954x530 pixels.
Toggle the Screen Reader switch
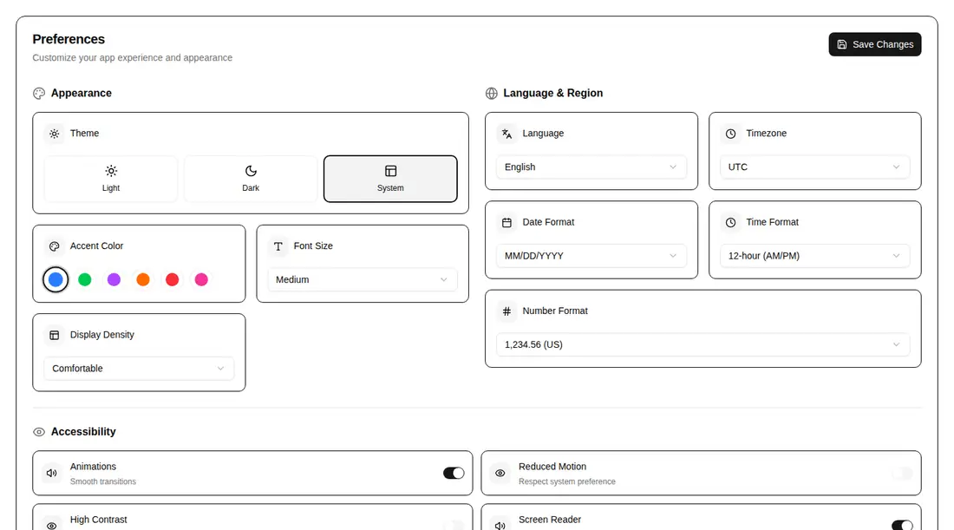click(902, 525)
